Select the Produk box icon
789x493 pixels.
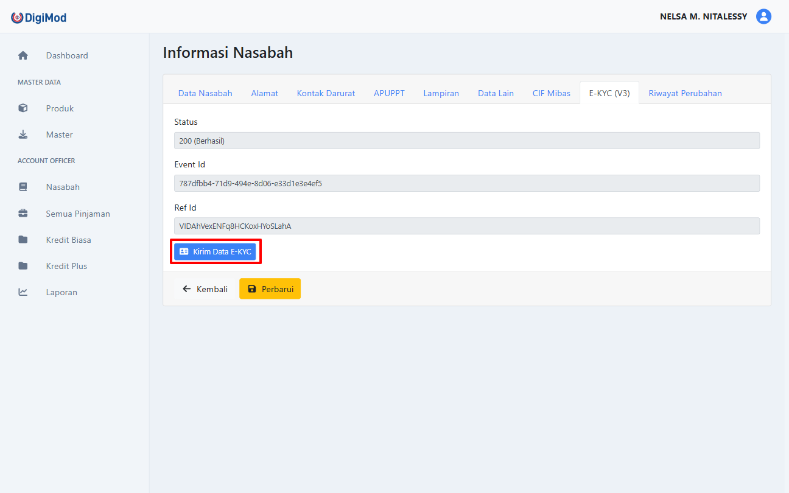(23, 108)
